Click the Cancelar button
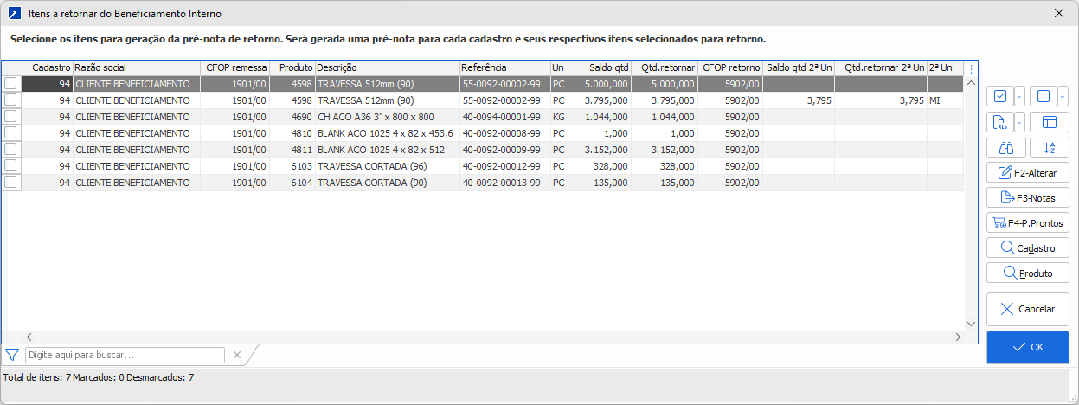Image resolution: width=1079 pixels, height=405 pixels. pyautogui.click(x=1028, y=309)
